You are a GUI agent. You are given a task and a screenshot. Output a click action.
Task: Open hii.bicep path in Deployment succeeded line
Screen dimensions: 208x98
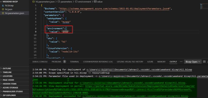135,96
